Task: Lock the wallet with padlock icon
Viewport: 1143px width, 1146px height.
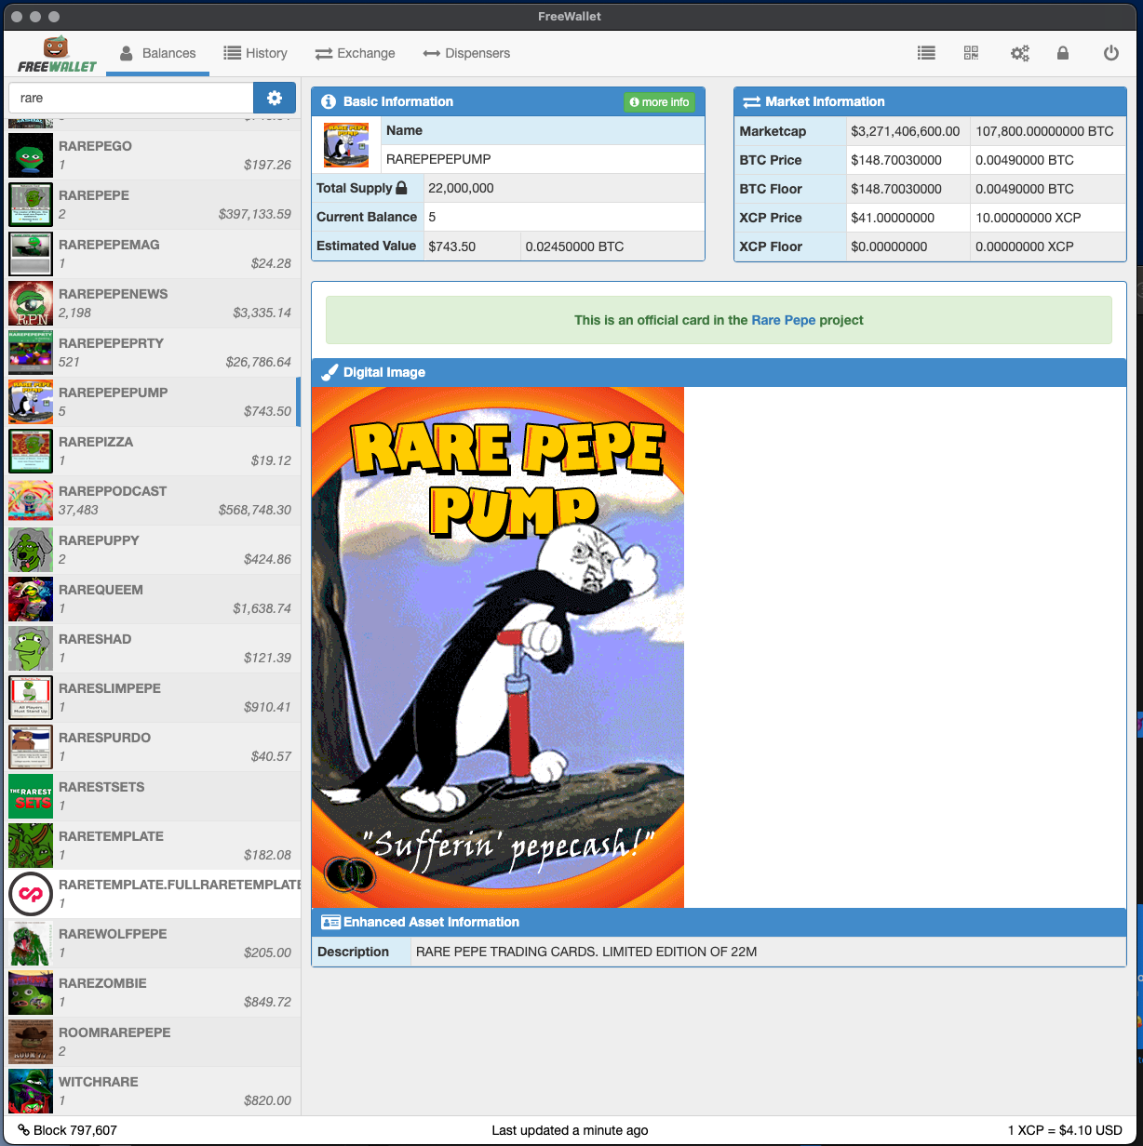Action: pyautogui.click(x=1063, y=53)
